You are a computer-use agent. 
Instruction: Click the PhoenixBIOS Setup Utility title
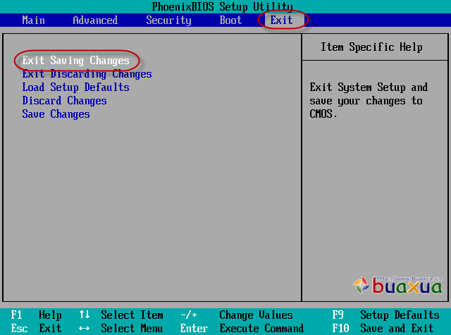point(223,6)
